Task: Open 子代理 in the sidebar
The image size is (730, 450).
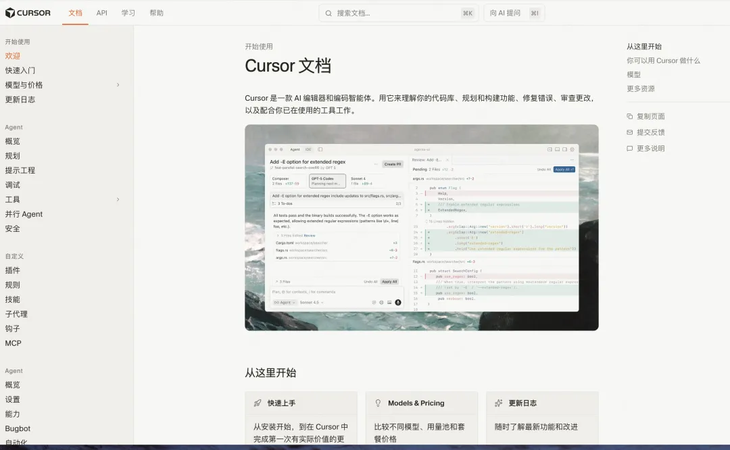Action: pyautogui.click(x=16, y=314)
